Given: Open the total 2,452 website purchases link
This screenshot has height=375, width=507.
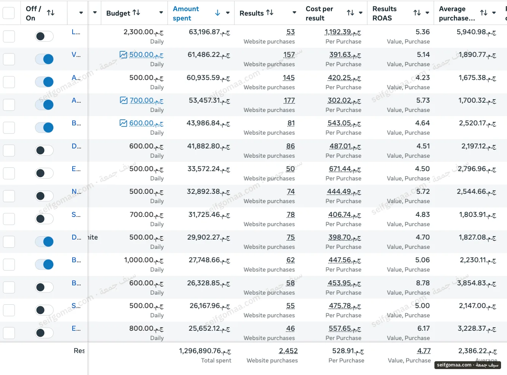Looking at the screenshot, I should [x=288, y=351].
